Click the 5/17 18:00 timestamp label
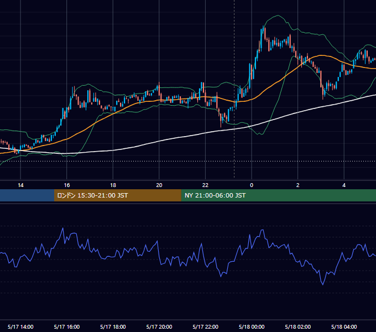Image resolution: width=376 pixels, height=332 pixels. [113, 326]
